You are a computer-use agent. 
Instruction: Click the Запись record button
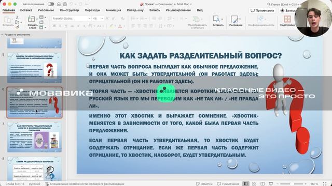point(287,10)
